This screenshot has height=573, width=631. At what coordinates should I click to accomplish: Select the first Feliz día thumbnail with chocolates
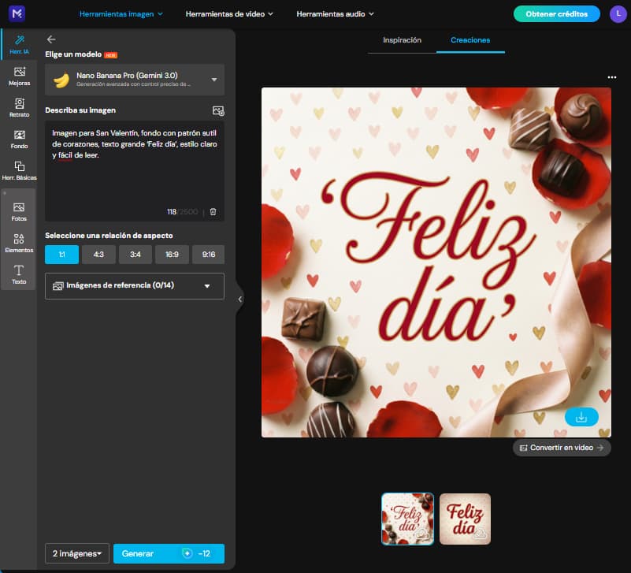pyautogui.click(x=407, y=519)
